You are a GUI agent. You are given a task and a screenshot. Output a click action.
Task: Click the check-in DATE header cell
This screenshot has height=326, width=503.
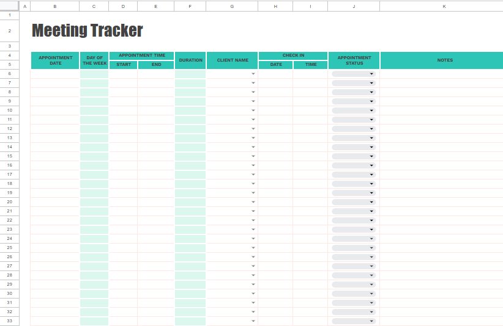276,65
